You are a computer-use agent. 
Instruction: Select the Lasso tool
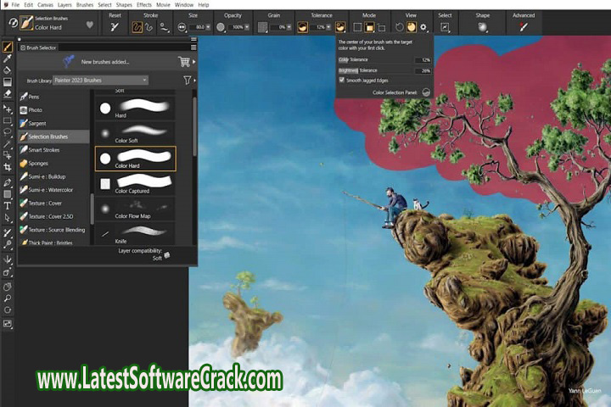click(8, 132)
